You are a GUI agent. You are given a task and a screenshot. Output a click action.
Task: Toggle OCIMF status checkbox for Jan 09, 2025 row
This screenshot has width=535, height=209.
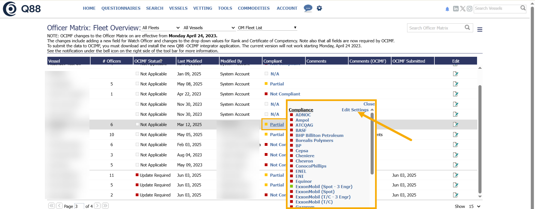[x=137, y=74]
